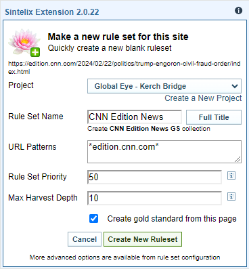
Task: Click the pink lotus logo icon
Action: click(x=23, y=41)
